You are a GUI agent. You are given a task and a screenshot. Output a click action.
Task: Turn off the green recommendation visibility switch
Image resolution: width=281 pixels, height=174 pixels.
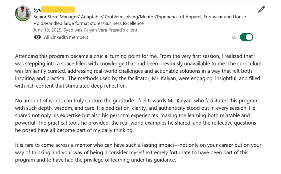click(246, 37)
